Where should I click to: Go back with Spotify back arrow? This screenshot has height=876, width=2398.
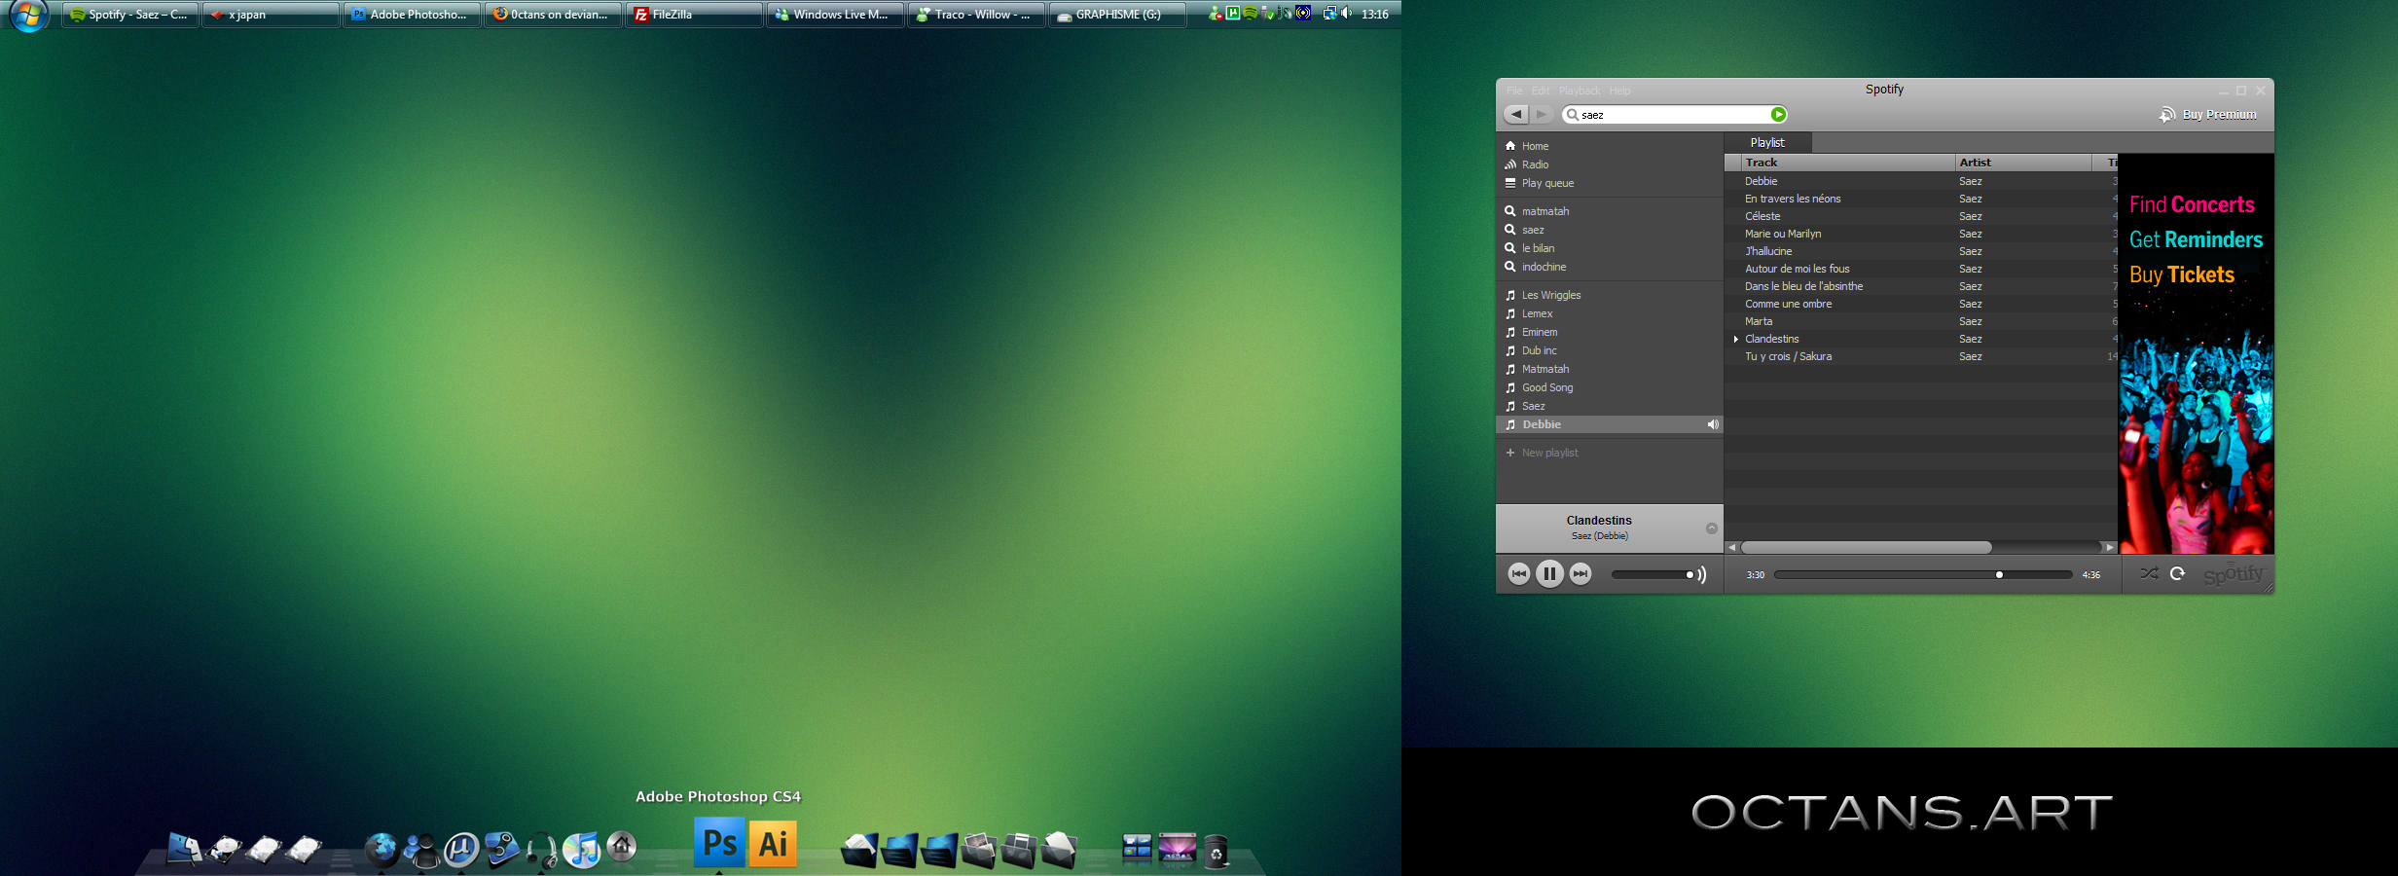pos(1516,114)
